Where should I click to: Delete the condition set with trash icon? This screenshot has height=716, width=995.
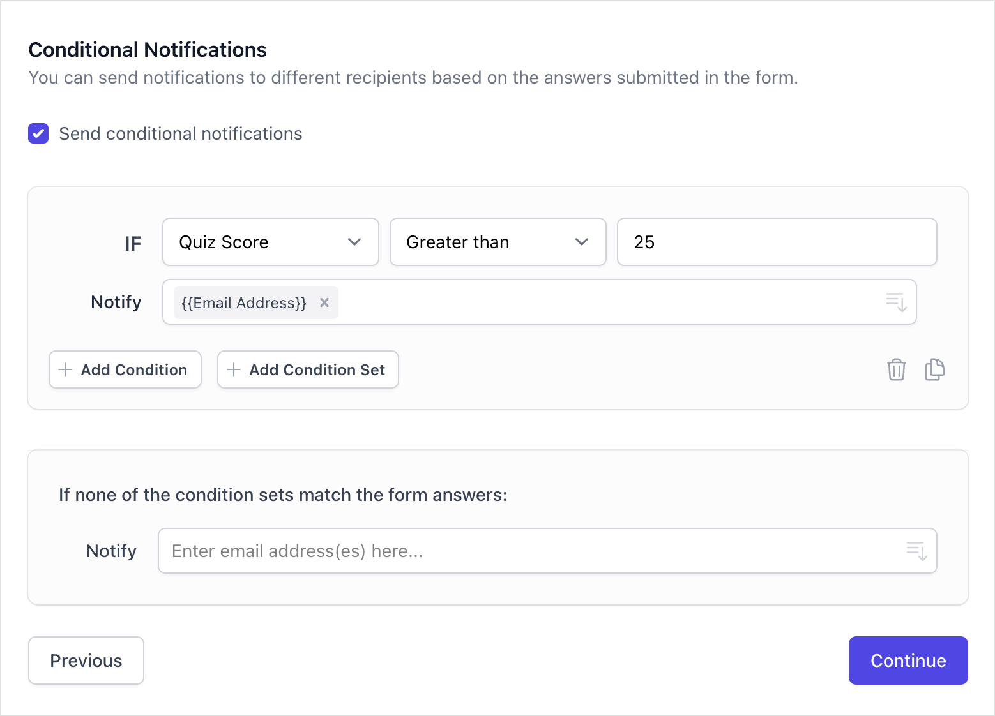coord(896,369)
